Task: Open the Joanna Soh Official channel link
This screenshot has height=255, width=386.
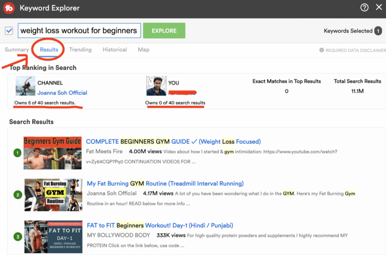Action: tap(62, 93)
